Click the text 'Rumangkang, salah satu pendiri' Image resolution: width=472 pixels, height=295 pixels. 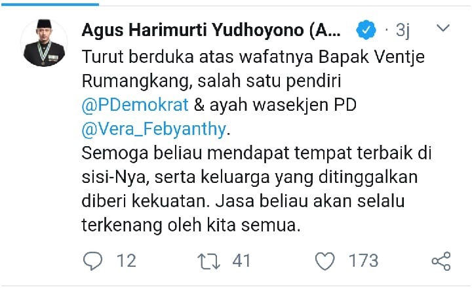point(211,81)
